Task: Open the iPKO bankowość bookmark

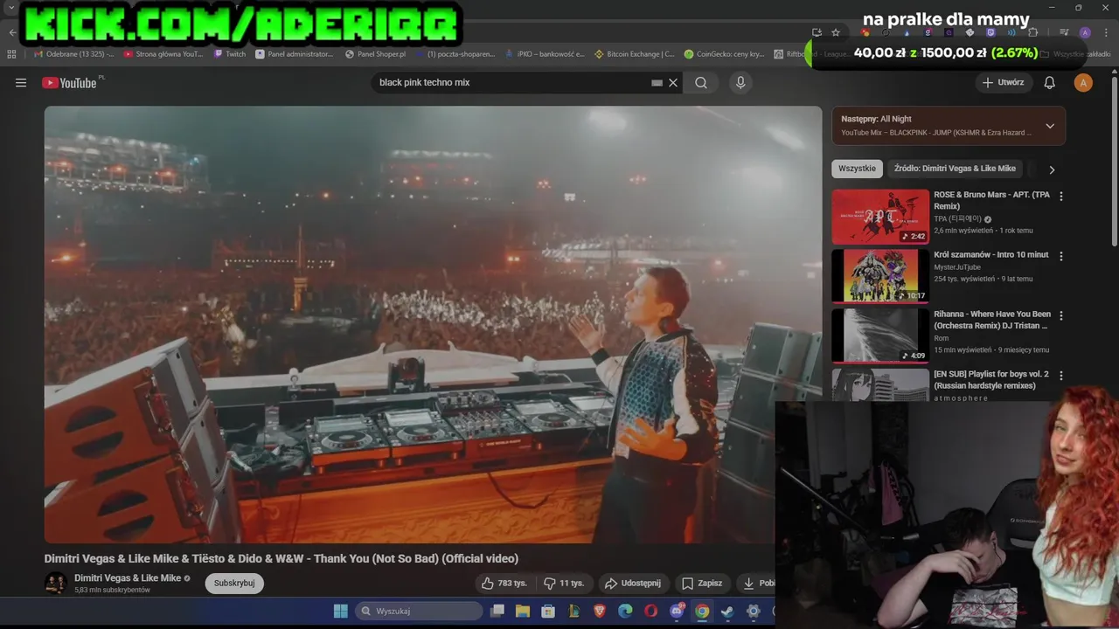Action: click(545, 54)
